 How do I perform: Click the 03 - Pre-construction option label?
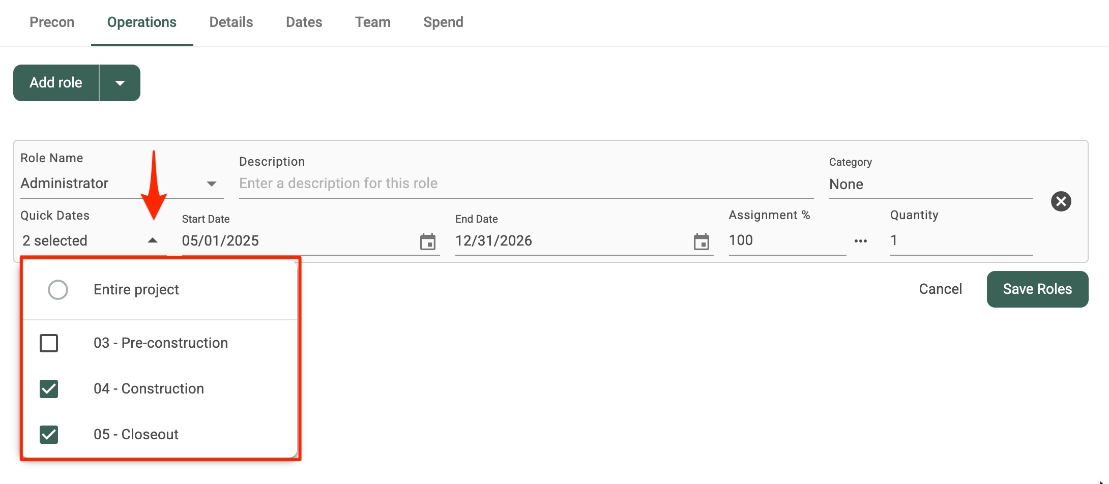click(x=161, y=343)
